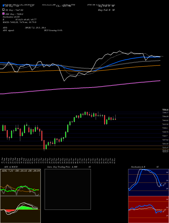
Task: Click the '(MGR) 7.2, 23.5, 20.4' ADX values
Action: (x=35, y=28)
